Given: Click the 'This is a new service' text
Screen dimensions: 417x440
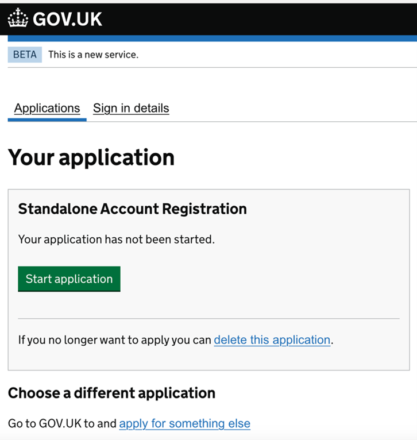Looking at the screenshot, I should pos(93,55).
